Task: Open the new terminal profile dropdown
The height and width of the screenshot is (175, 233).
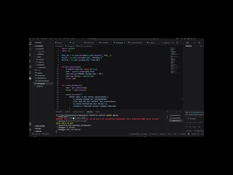Action: 170,112
